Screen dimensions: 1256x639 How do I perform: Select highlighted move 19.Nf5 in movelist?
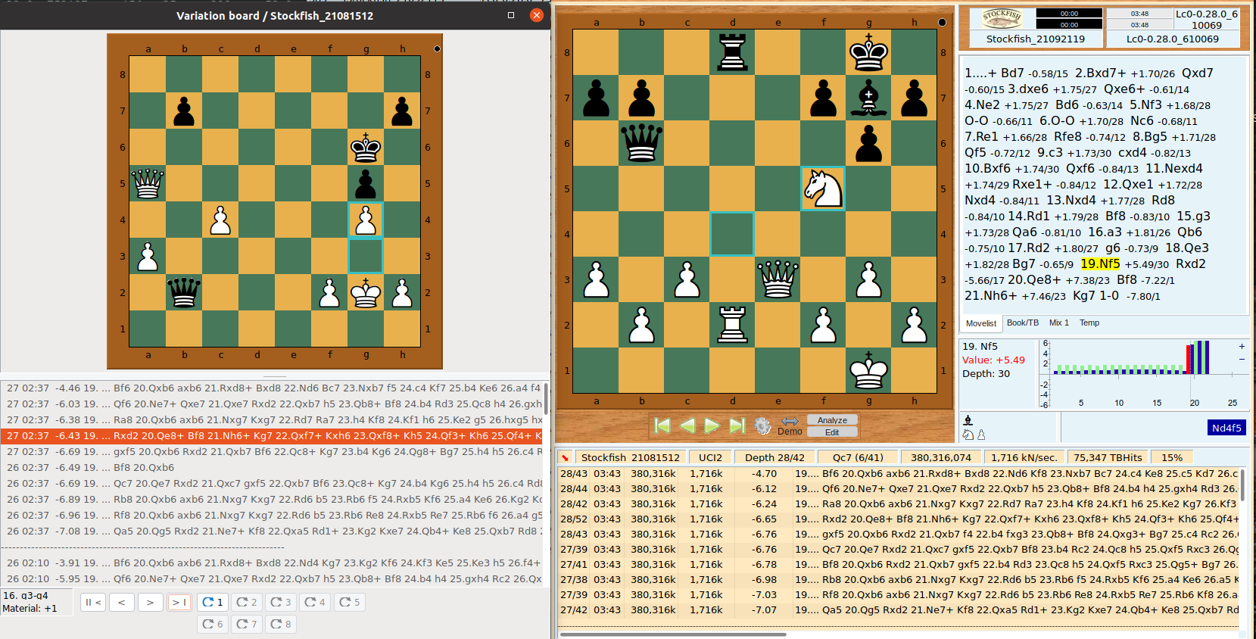(1100, 263)
